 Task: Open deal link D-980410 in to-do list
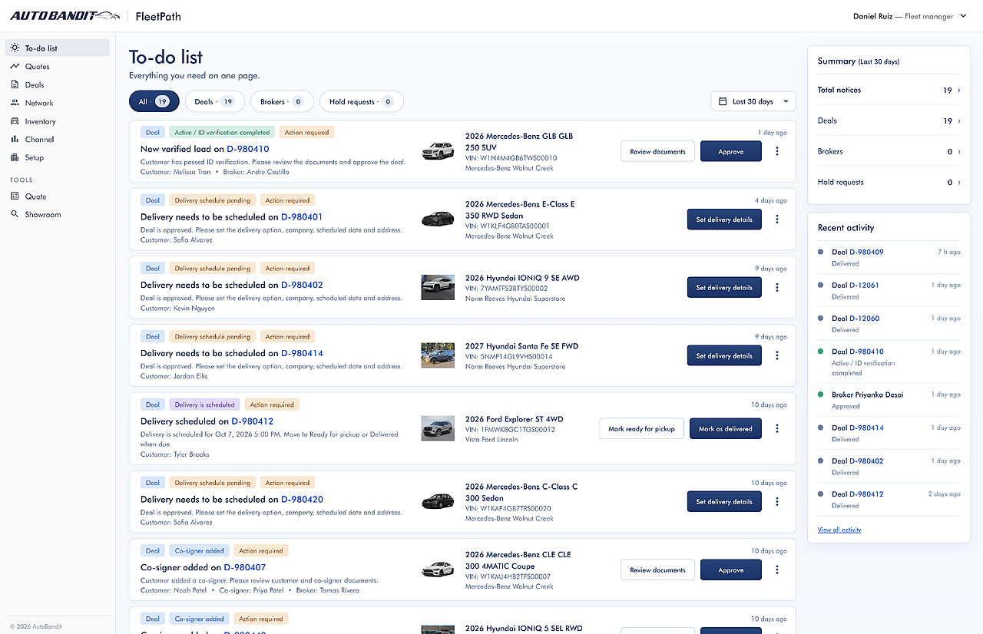tap(248, 149)
